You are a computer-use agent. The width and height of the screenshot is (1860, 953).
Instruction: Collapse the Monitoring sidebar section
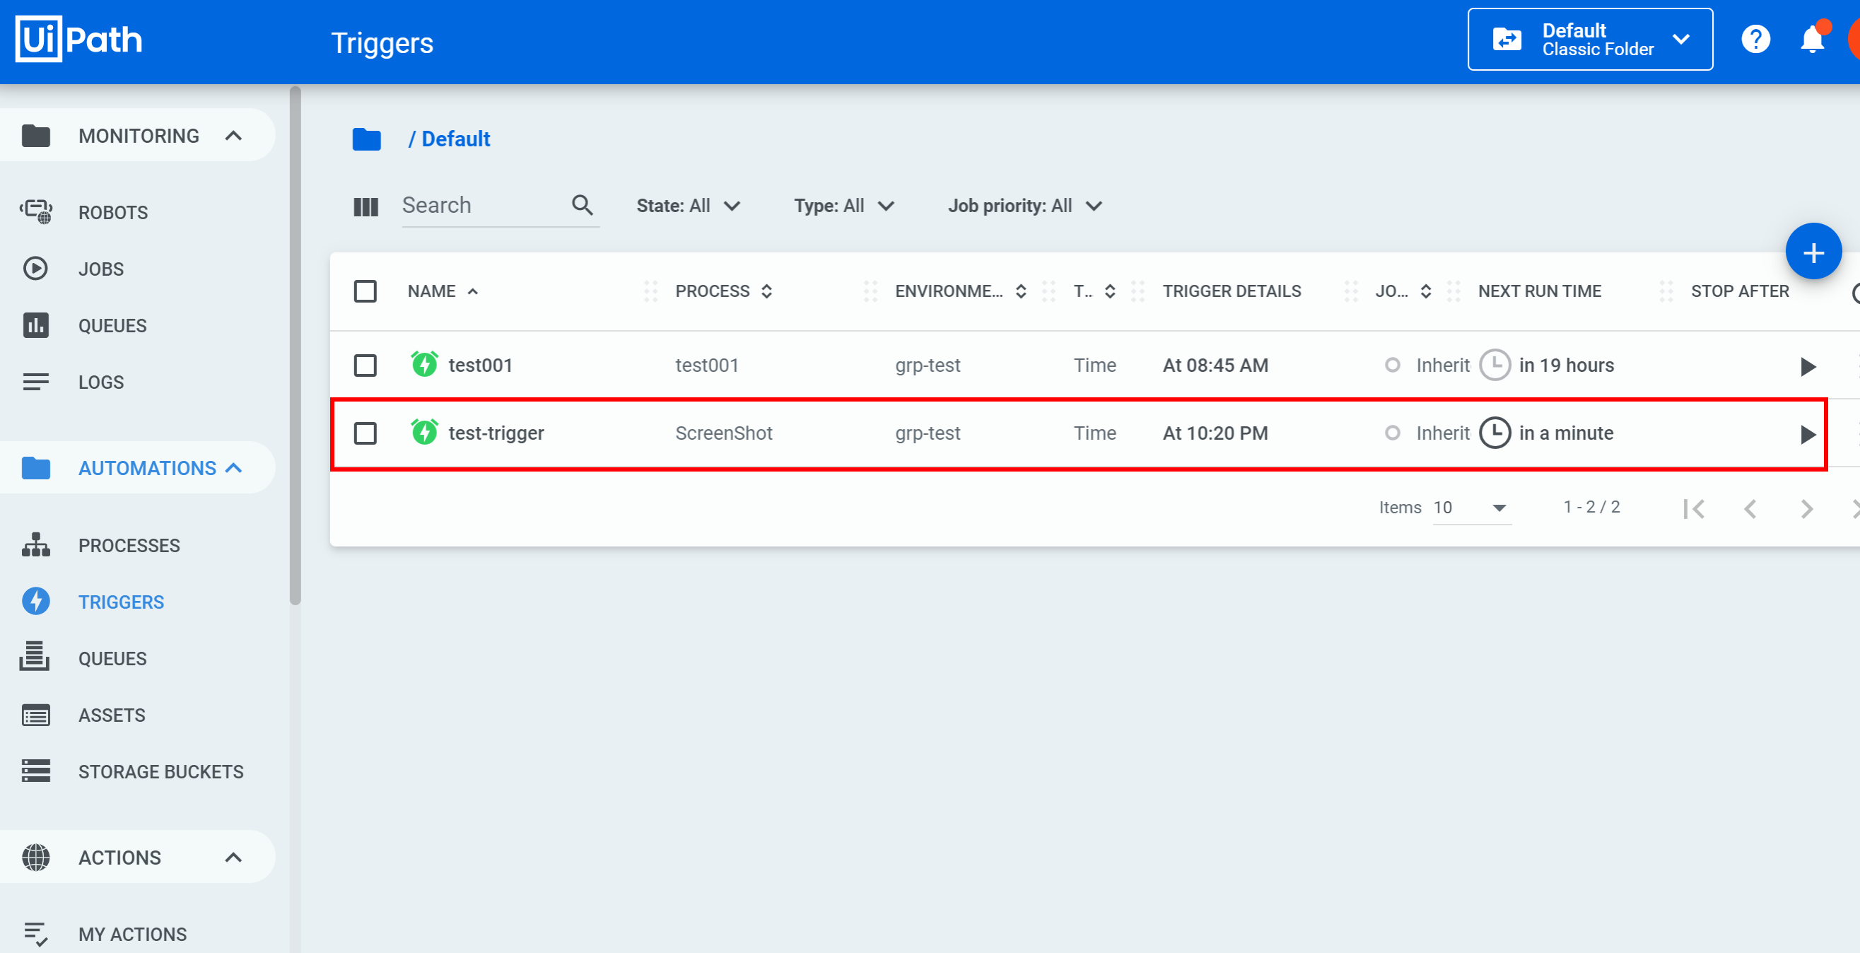(233, 136)
